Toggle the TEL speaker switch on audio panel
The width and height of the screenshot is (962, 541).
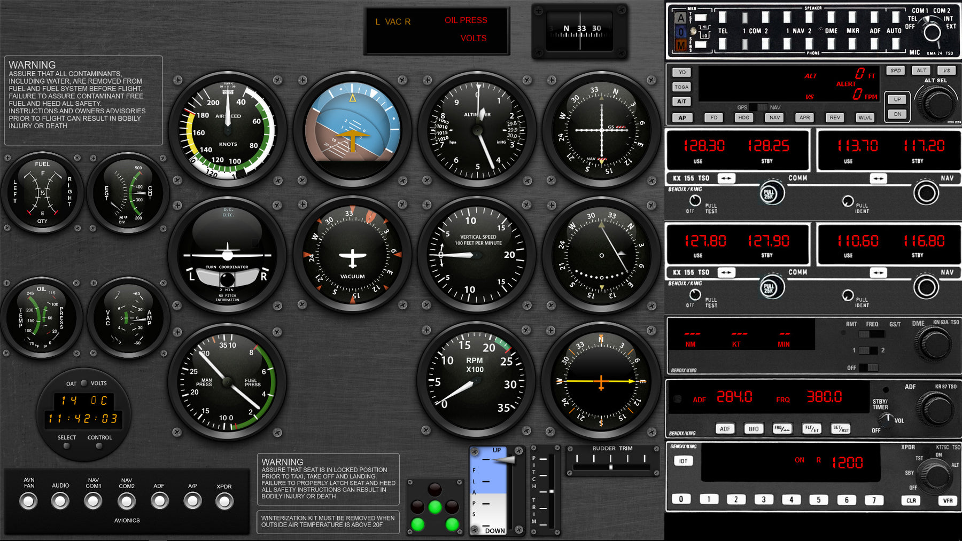(x=723, y=18)
